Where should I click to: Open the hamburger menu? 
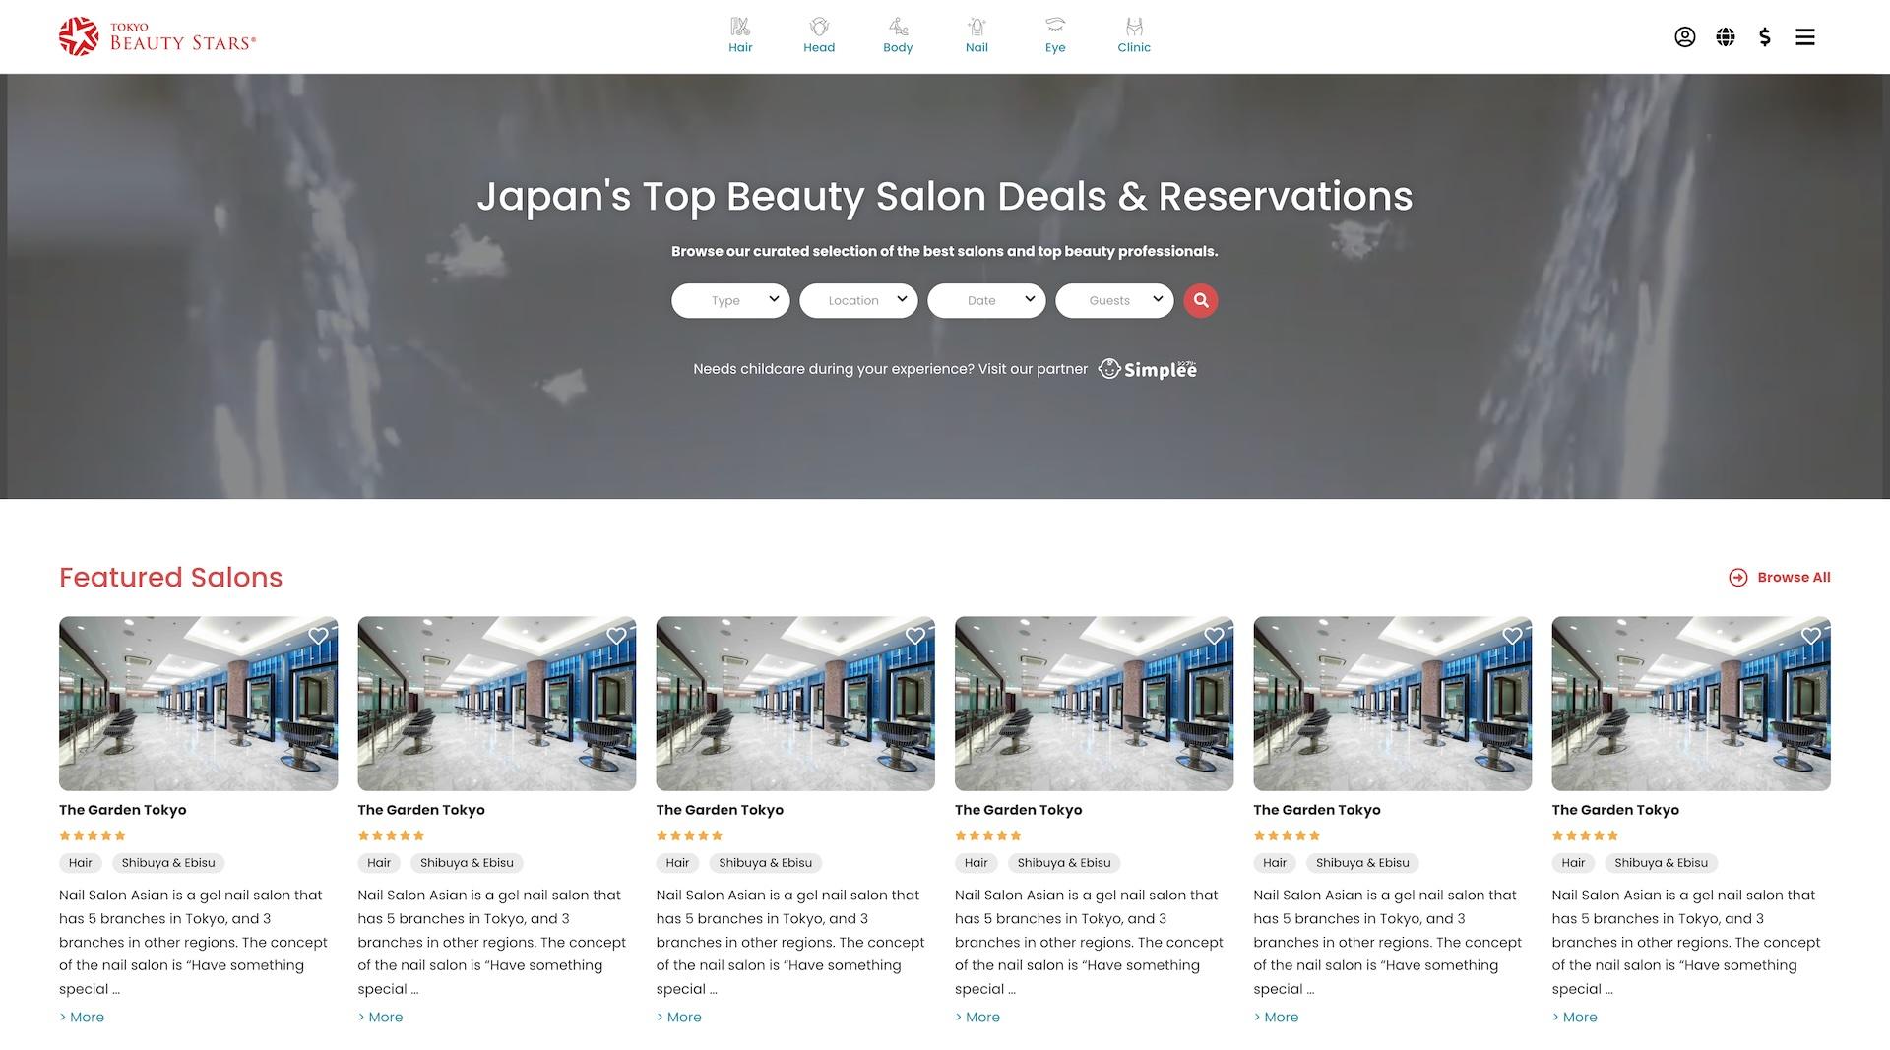click(x=1804, y=37)
